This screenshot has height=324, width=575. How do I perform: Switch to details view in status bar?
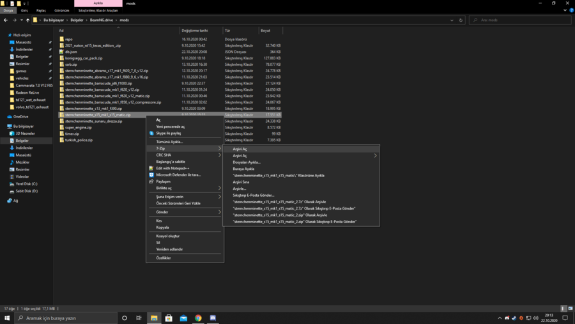(x=563, y=309)
